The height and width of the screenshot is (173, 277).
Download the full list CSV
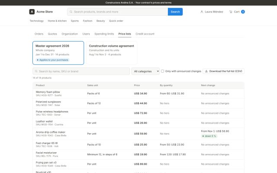point(224,71)
